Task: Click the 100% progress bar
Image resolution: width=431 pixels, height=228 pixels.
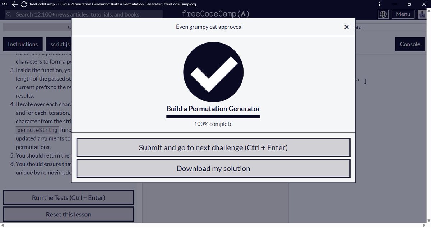Action: [x=213, y=117]
